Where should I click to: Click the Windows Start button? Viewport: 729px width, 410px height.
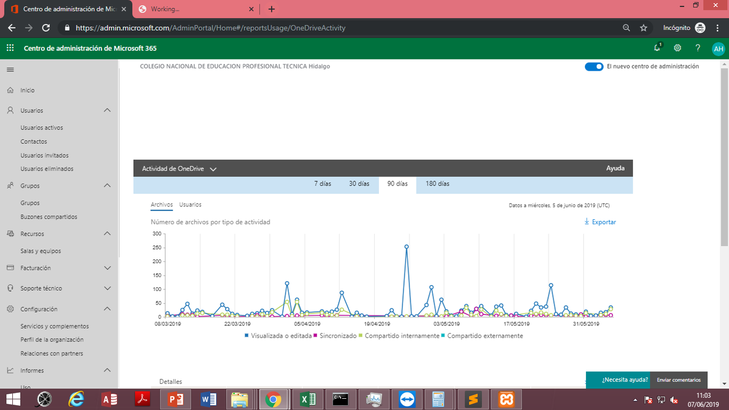tap(13, 399)
